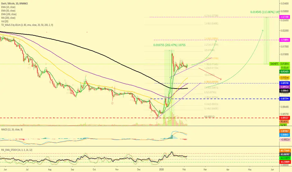Click the dark 60.686987 RSI value label
The width and height of the screenshot is (292, 172).
pyautogui.click(x=285, y=154)
